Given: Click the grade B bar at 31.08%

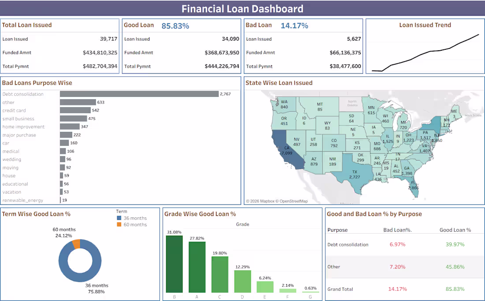Looking at the screenshot, I should (174, 264).
